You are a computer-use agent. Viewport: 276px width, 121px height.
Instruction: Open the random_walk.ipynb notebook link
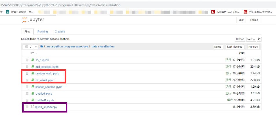[x=47, y=74]
